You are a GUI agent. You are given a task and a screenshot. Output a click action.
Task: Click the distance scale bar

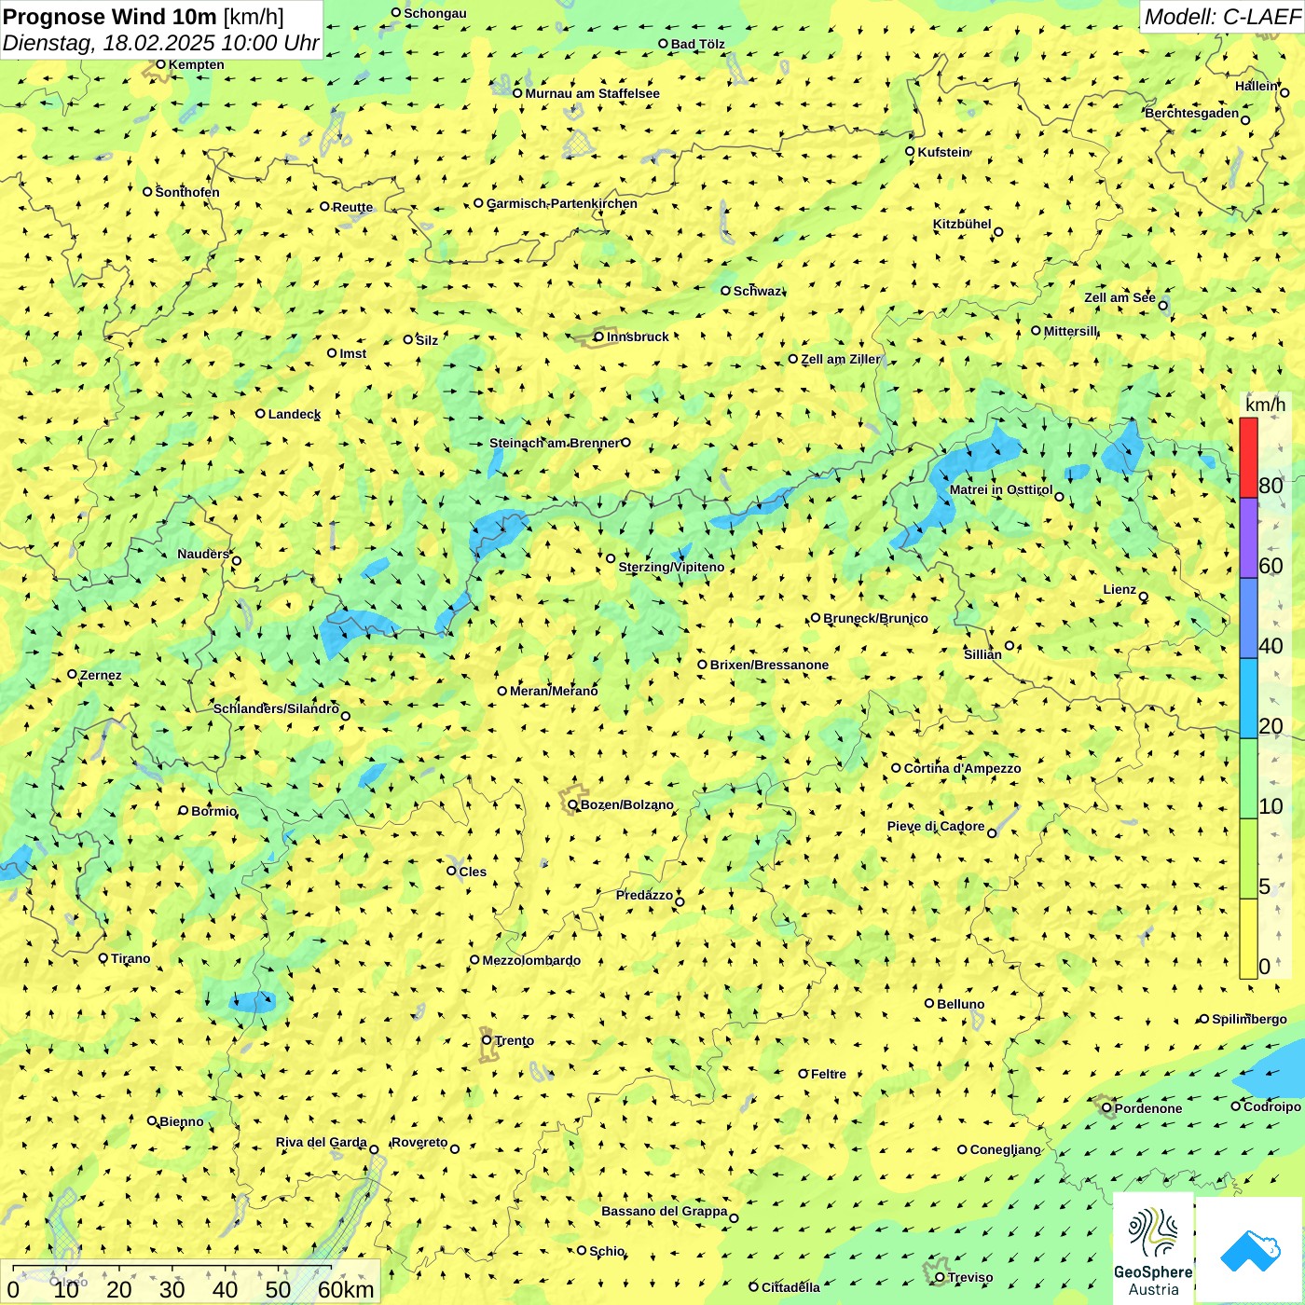click(x=172, y=1268)
